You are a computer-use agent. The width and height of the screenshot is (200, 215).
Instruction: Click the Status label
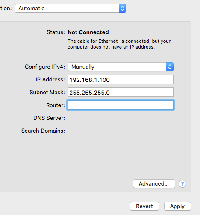pyautogui.click(x=56, y=32)
